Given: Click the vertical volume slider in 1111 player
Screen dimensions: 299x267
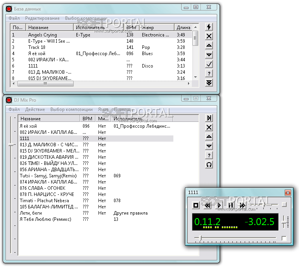Looking at the screenshot, I should pyautogui.click(x=284, y=222).
